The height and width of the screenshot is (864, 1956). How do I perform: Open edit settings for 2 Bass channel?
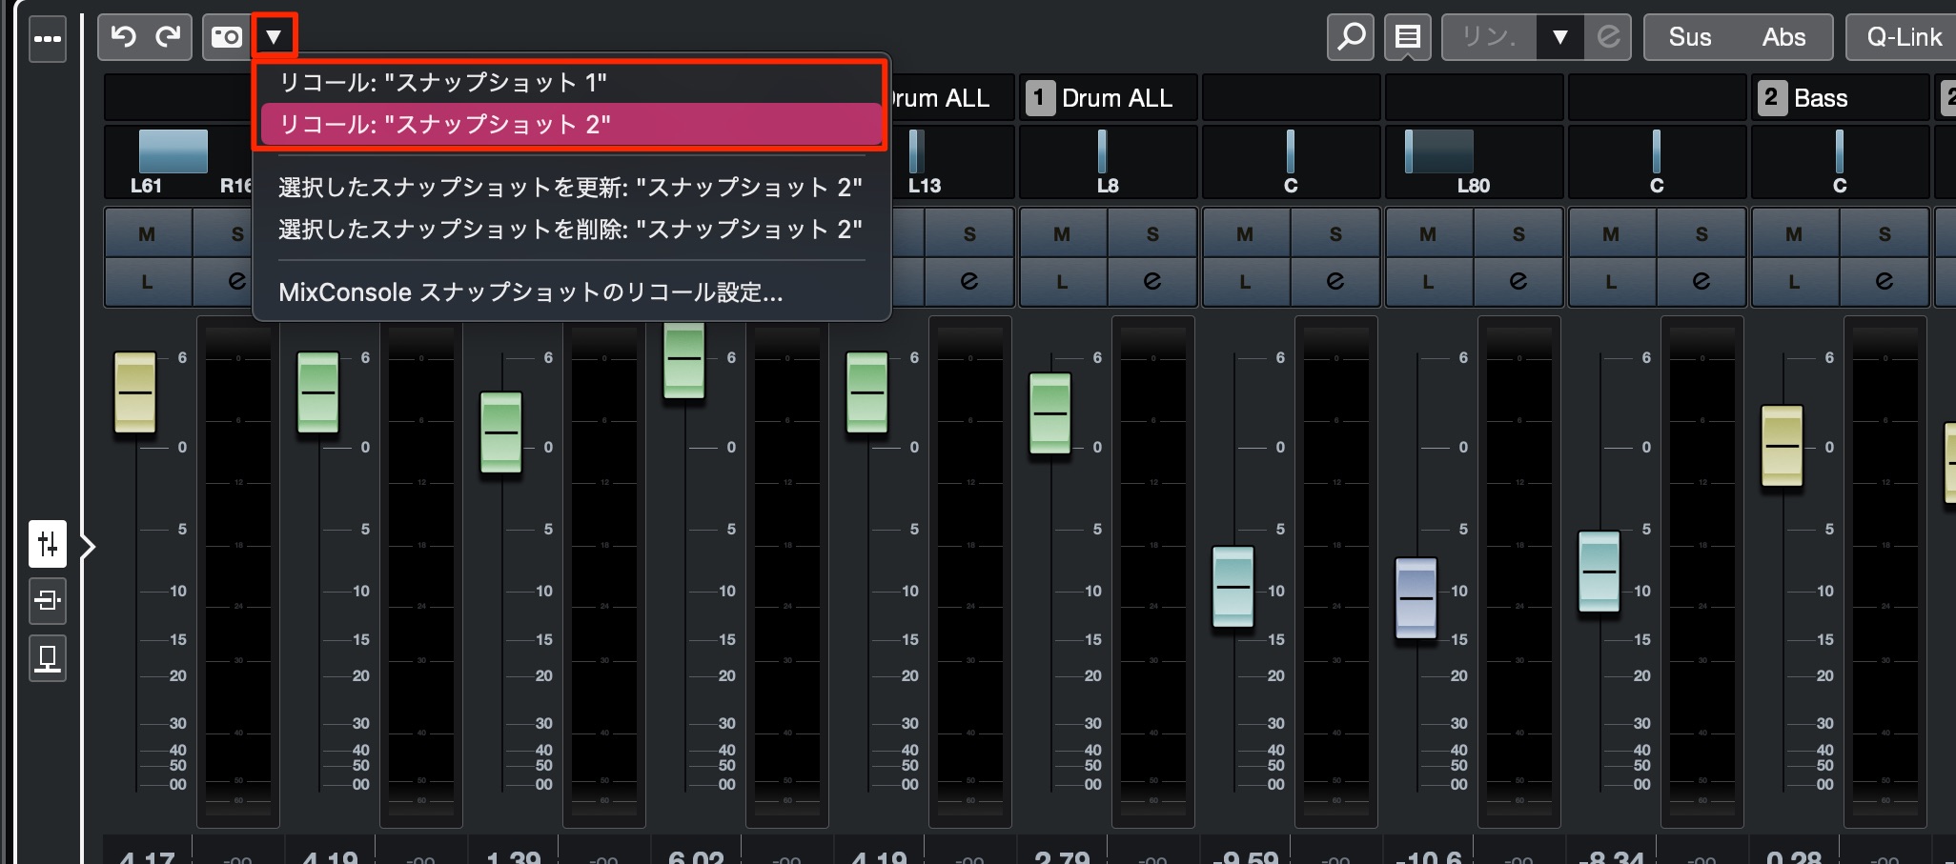1885,282
